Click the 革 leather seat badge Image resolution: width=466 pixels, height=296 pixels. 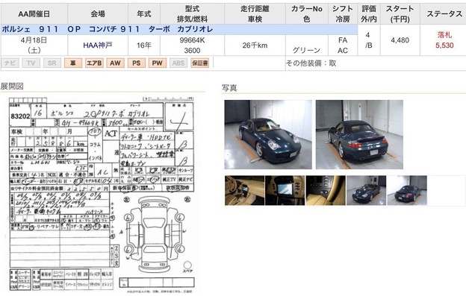point(73,63)
